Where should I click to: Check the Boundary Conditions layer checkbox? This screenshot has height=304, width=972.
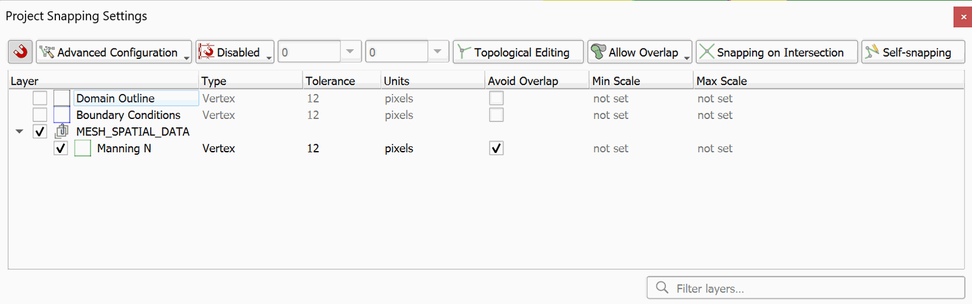pos(40,115)
